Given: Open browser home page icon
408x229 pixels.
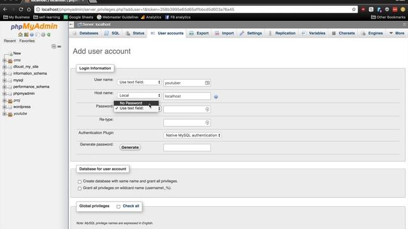Looking at the screenshot, I should click(29, 10).
